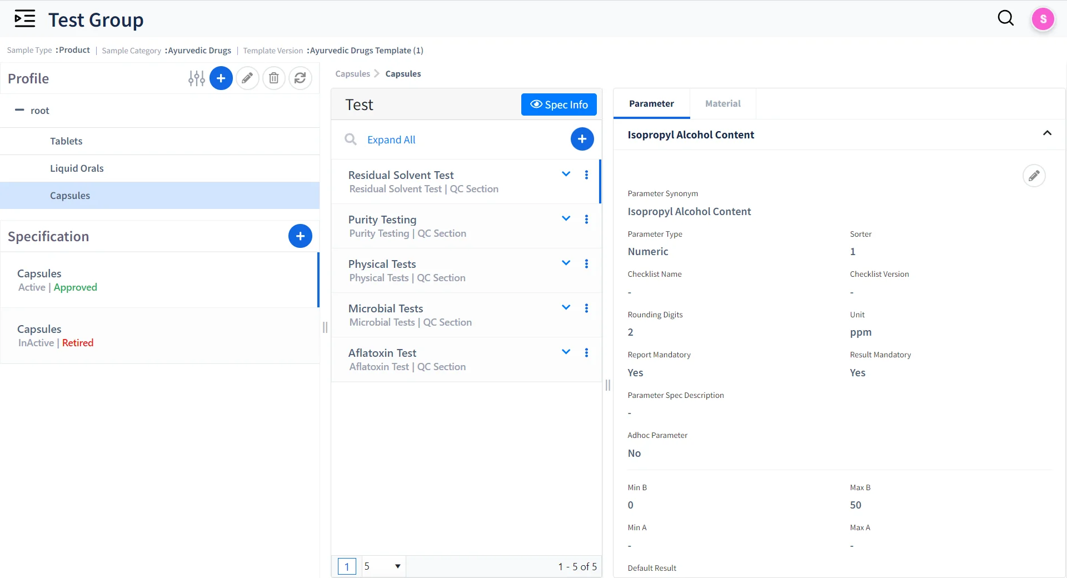Open the Profile filter sliders icon
Screen dimensions: 1067x578
pos(196,78)
